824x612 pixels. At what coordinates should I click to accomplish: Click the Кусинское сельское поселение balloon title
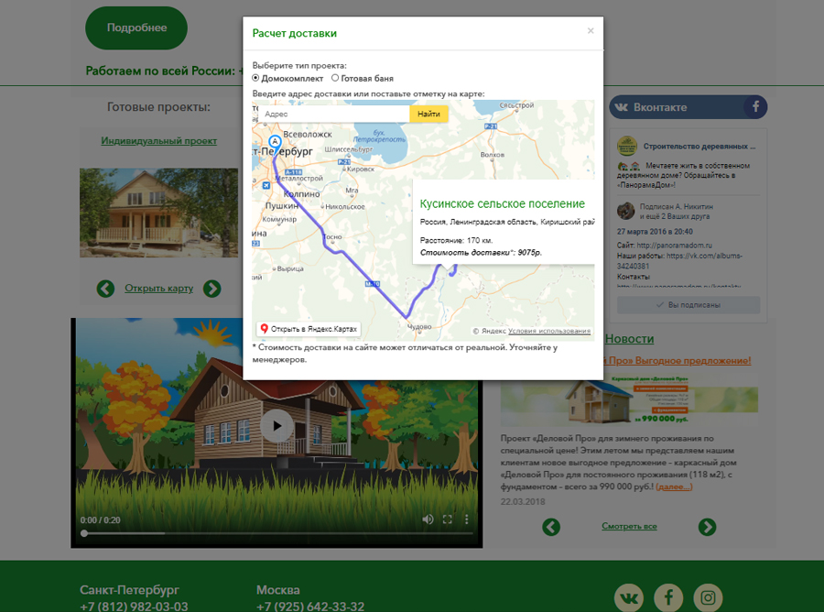pos(502,204)
